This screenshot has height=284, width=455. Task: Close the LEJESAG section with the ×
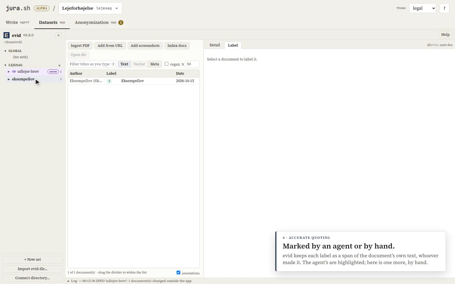[x=59, y=65]
